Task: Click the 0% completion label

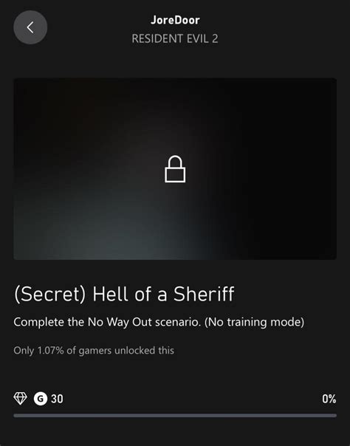Action: coord(329,399)
